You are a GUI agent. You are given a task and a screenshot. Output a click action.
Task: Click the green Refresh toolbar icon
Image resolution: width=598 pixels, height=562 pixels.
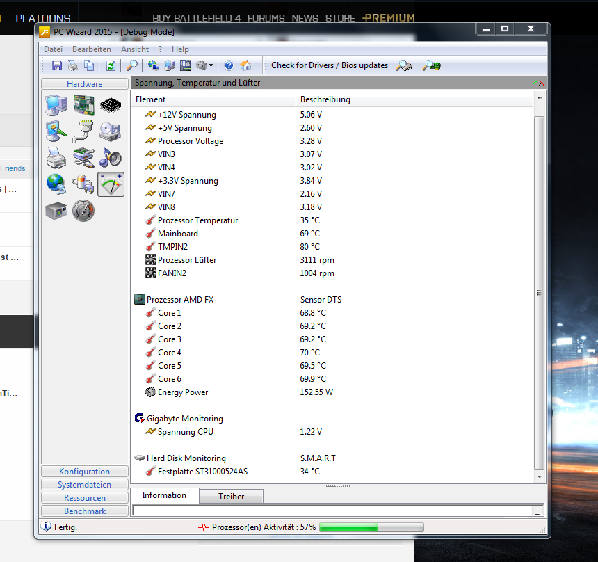click(111, 65)
